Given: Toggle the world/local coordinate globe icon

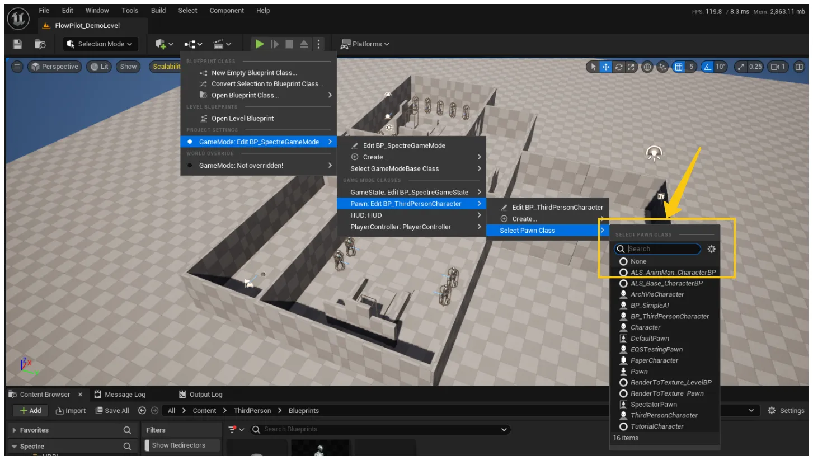Looking at the screenshot, I should click(647, 67).
